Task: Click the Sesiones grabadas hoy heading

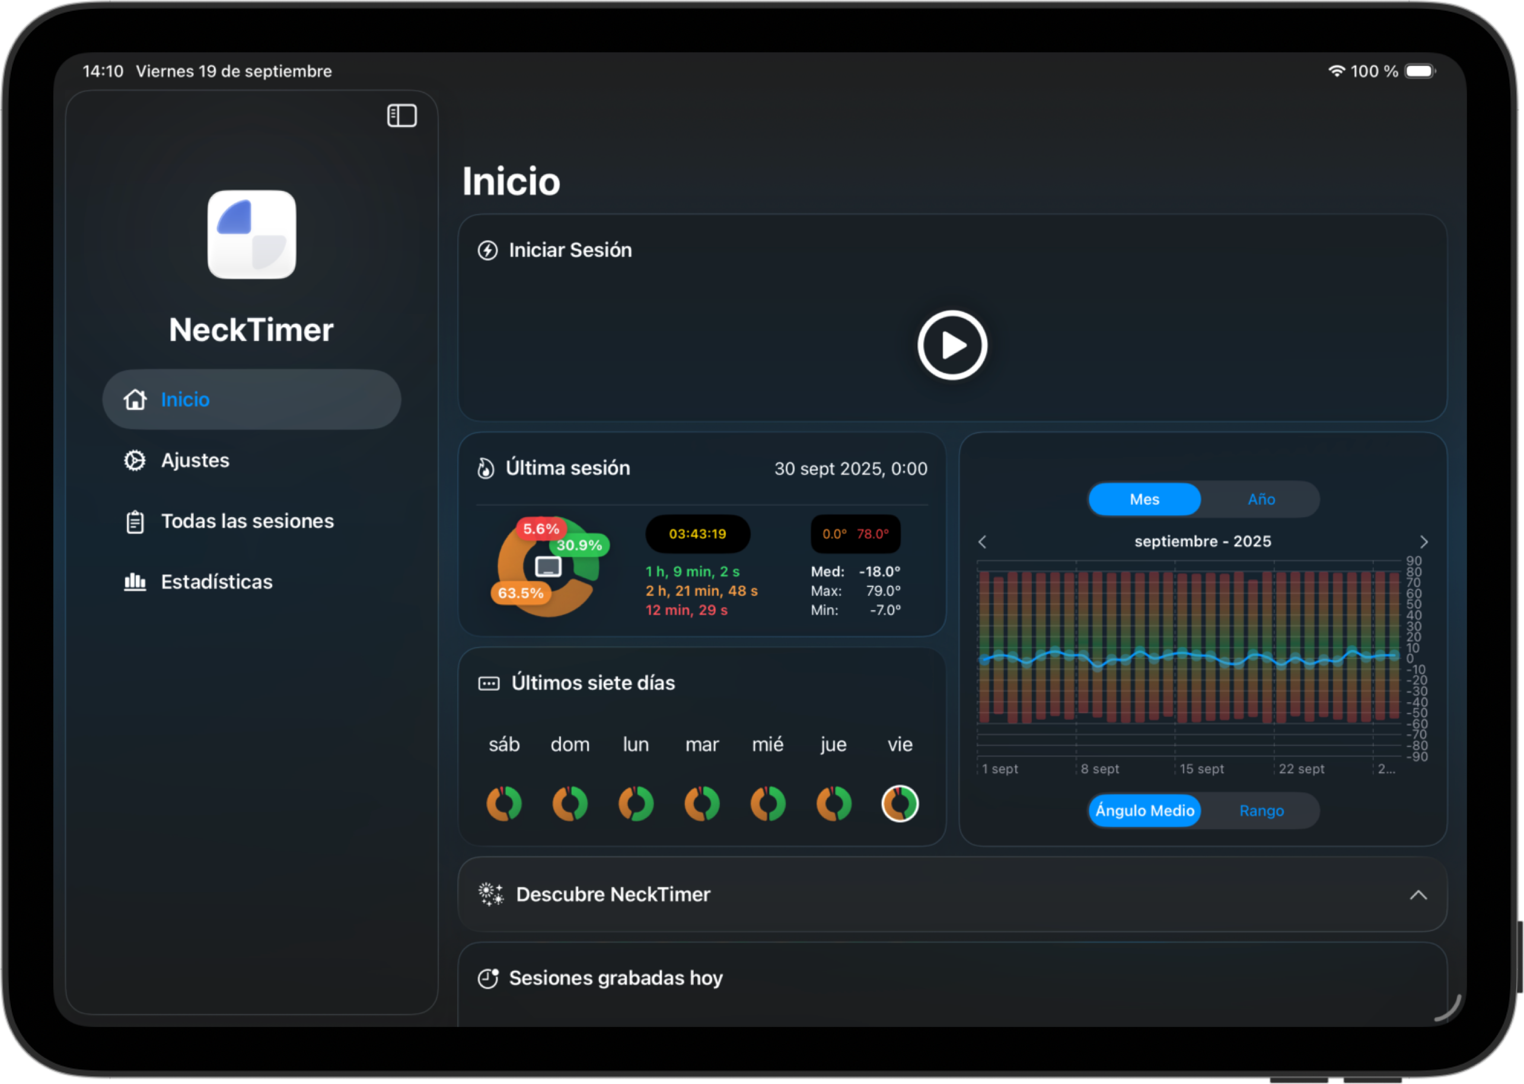Action: click(x=616, y=978)
